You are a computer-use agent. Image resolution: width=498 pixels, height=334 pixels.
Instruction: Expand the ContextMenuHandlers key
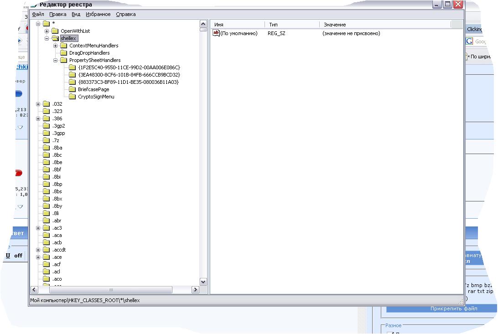coord(55,46)
